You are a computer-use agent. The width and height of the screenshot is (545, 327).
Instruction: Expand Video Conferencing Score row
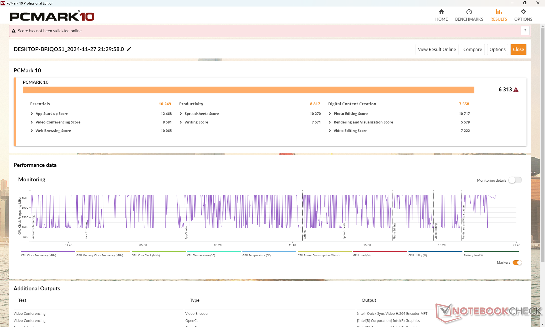[x=32, y=122]
